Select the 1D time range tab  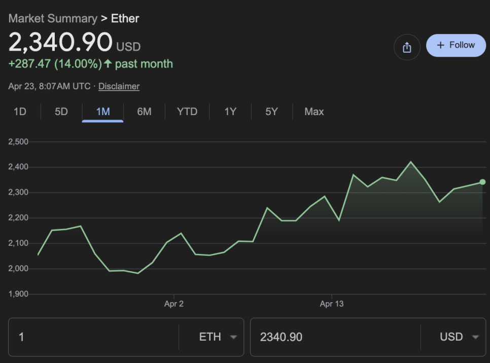[20, 112]
